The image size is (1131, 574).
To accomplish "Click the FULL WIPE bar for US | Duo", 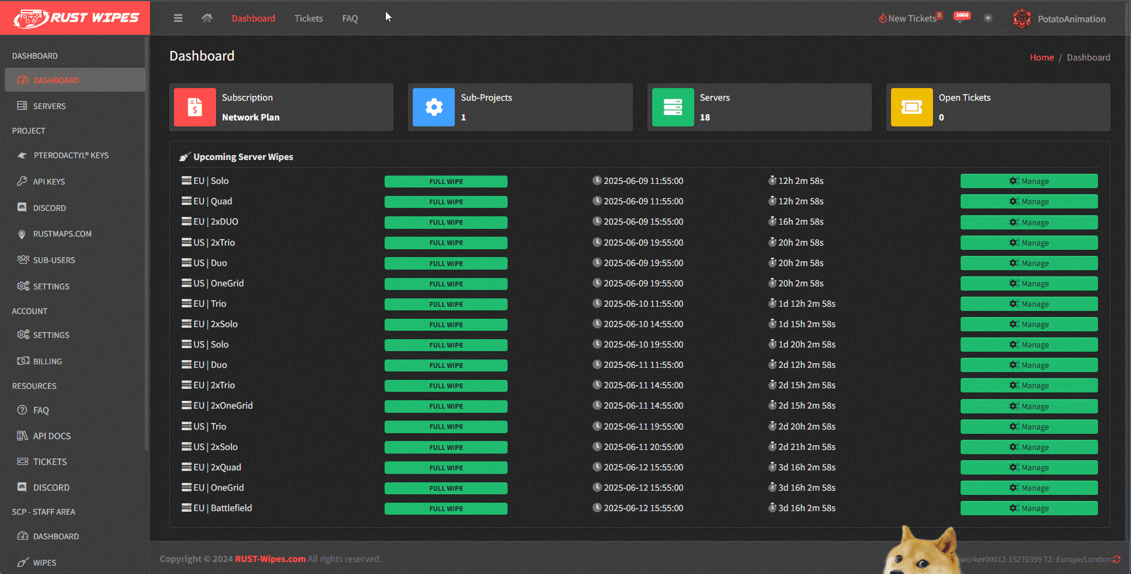I will (446, 264).
